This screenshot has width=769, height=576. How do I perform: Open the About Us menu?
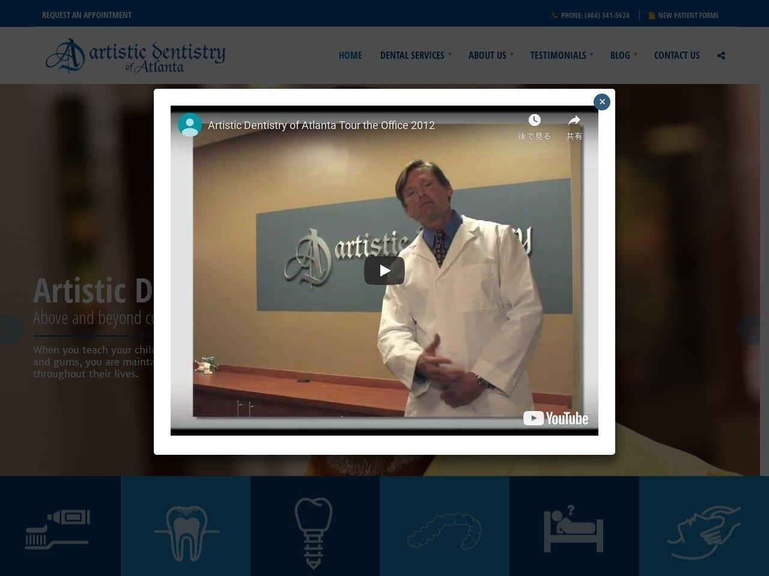[x=487, y=55]
